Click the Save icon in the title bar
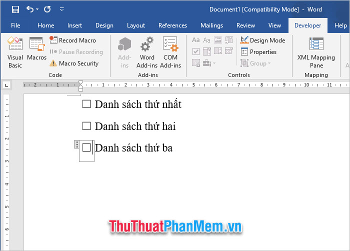Image resolution: width=350 pixels, height=251 pixels. 15,9
